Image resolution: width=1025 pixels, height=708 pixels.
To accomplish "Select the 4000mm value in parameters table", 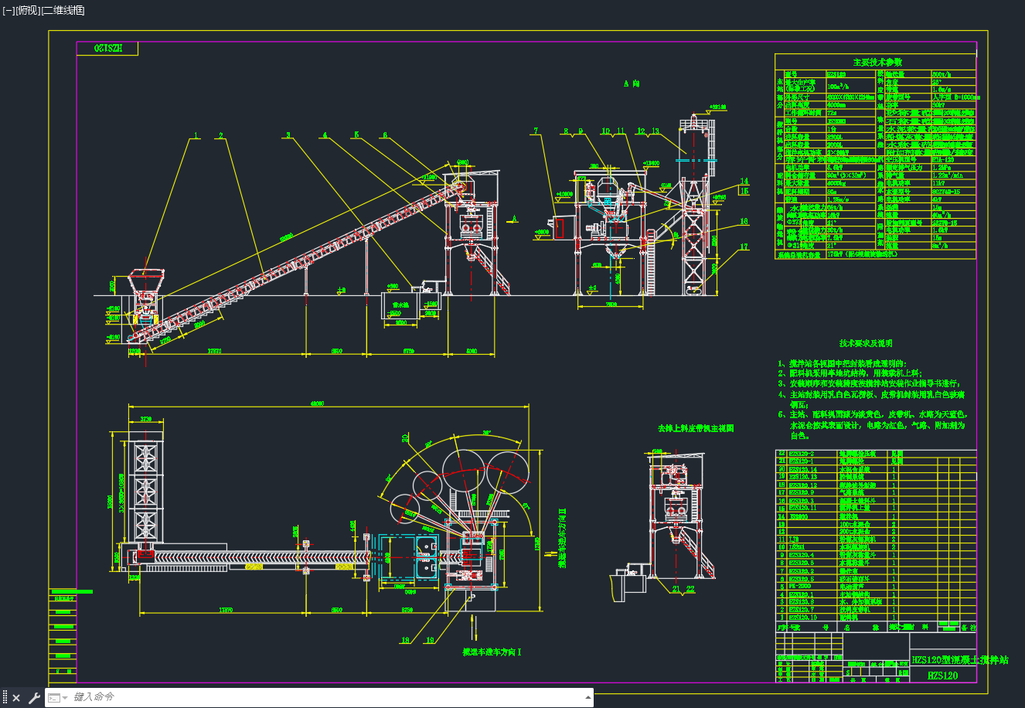I will [x=836, y=105].
